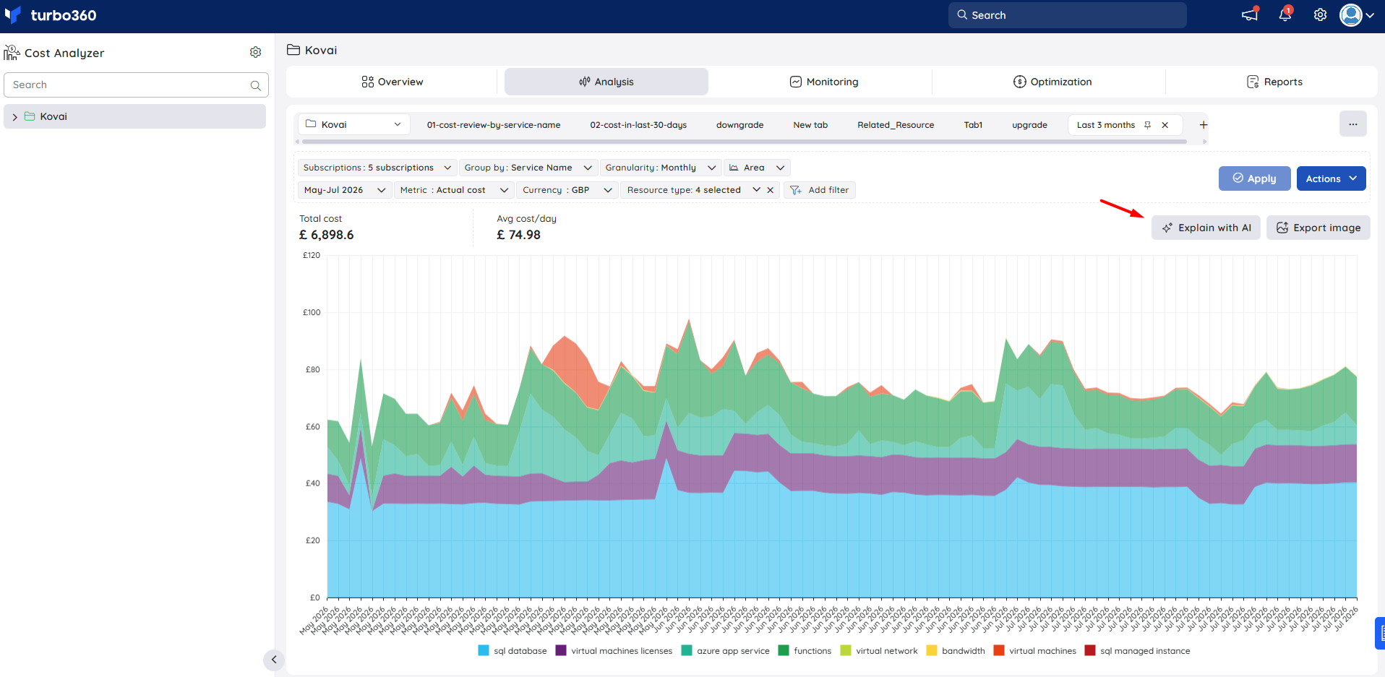1385x677 pixels.
Task: Open the New tab view
Action: pyautogui.click(x=810, y=125)
